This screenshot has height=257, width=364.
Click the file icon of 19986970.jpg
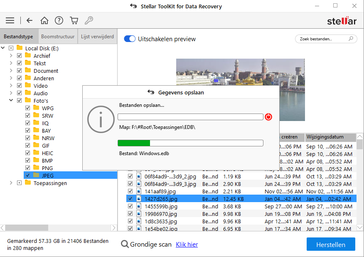[139, 214]
